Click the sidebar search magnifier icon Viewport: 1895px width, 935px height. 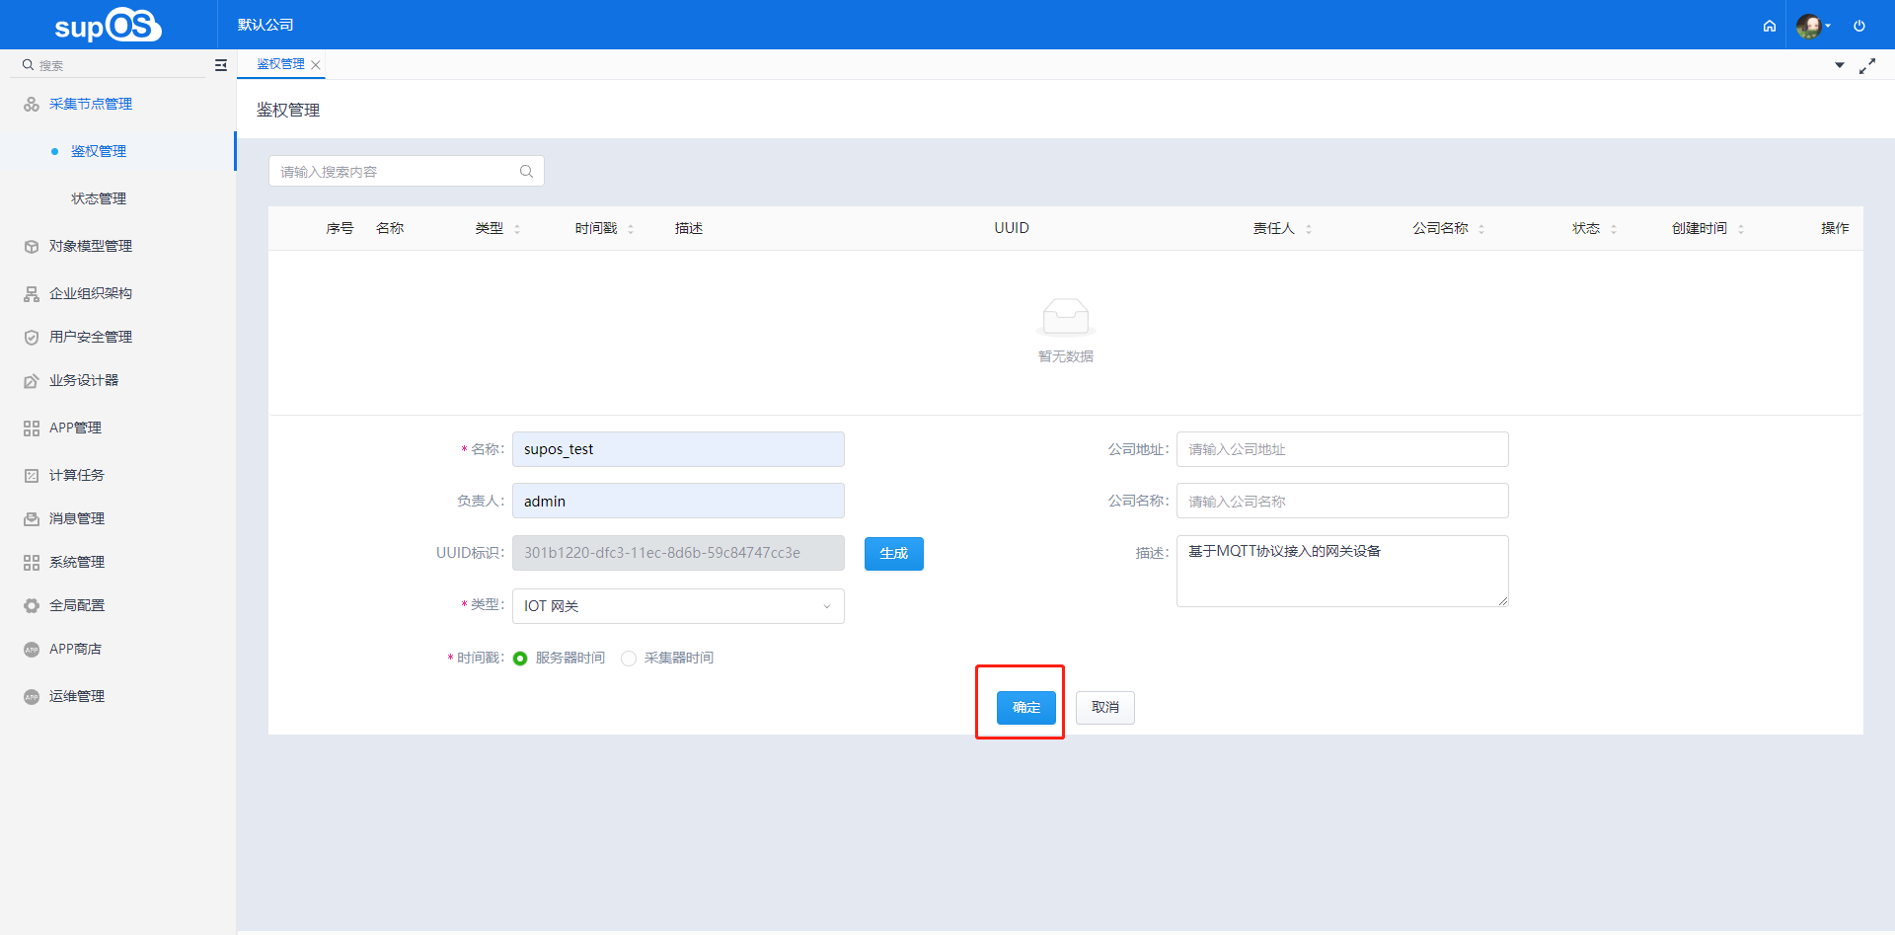[x=29, y=65]
